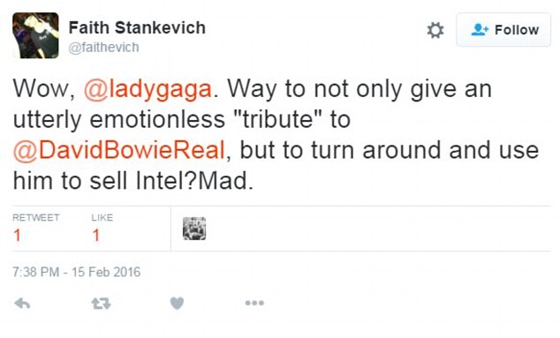Open the @ladygaga mention

pos(148,89)
